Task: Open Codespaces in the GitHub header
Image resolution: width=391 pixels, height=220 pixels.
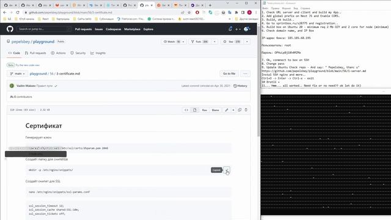Action: pyautogui.click(x=113, y=29)
